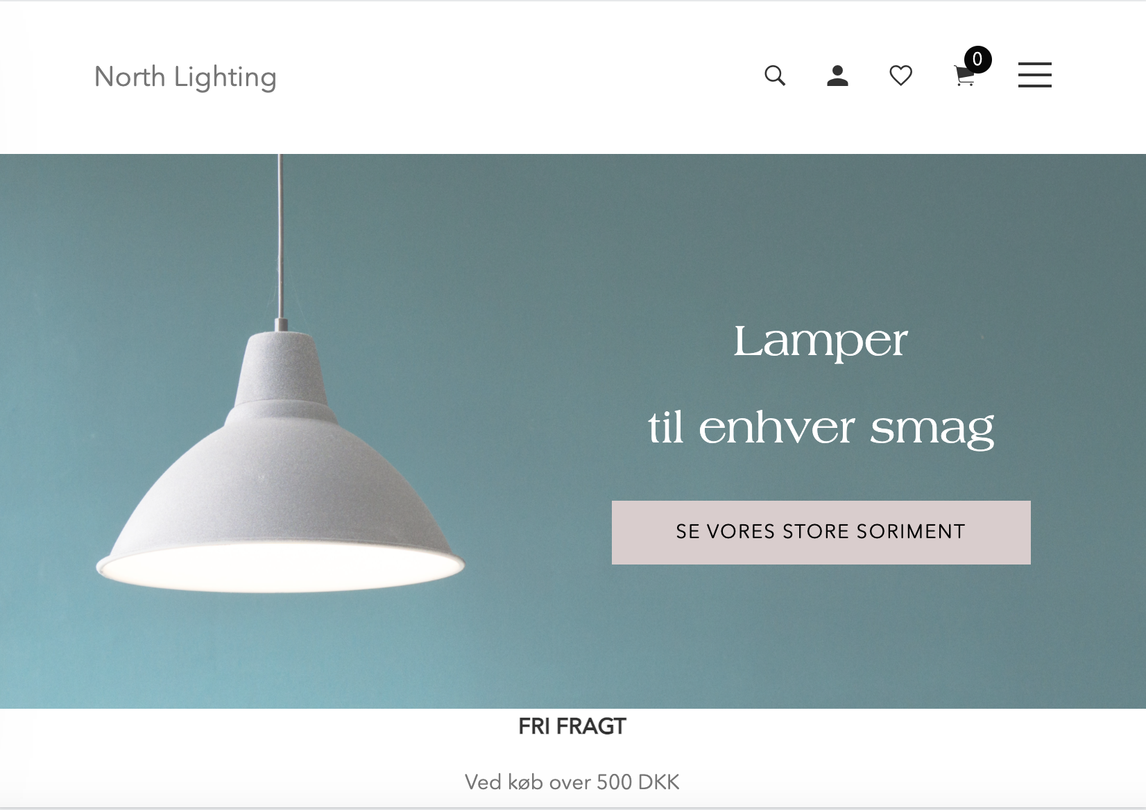Click the magnifier handle of search
The width and height of the screenshot is (1146, 810).
click(x=782, y=82)
